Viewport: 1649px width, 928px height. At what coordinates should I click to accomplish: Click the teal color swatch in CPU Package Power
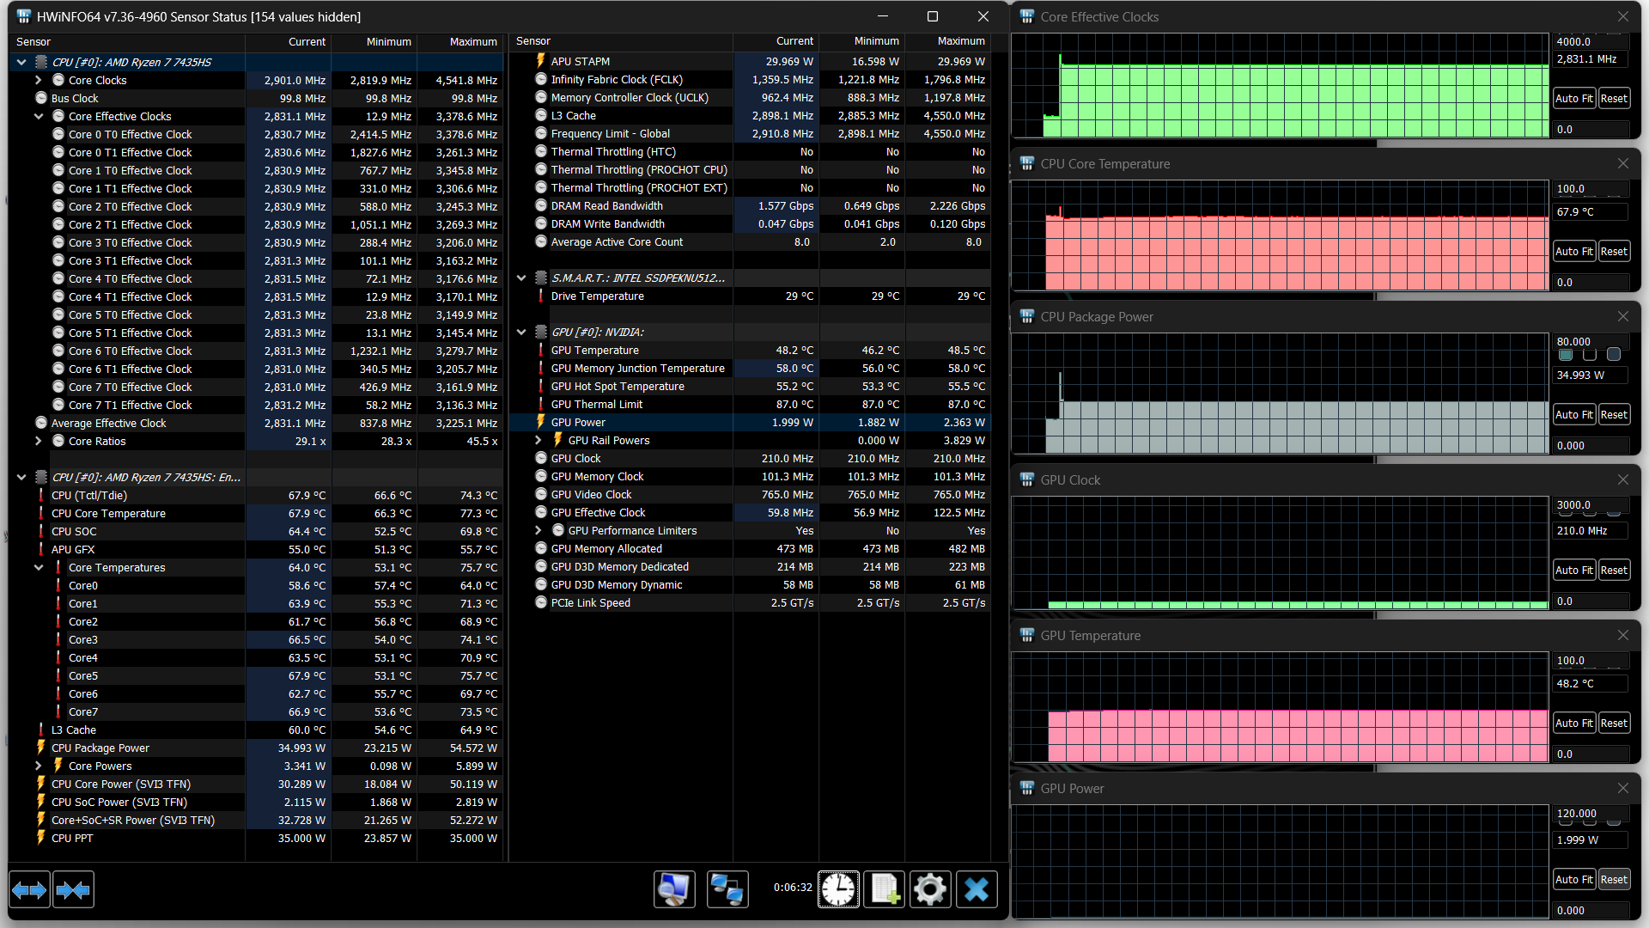coord(1566,355)
